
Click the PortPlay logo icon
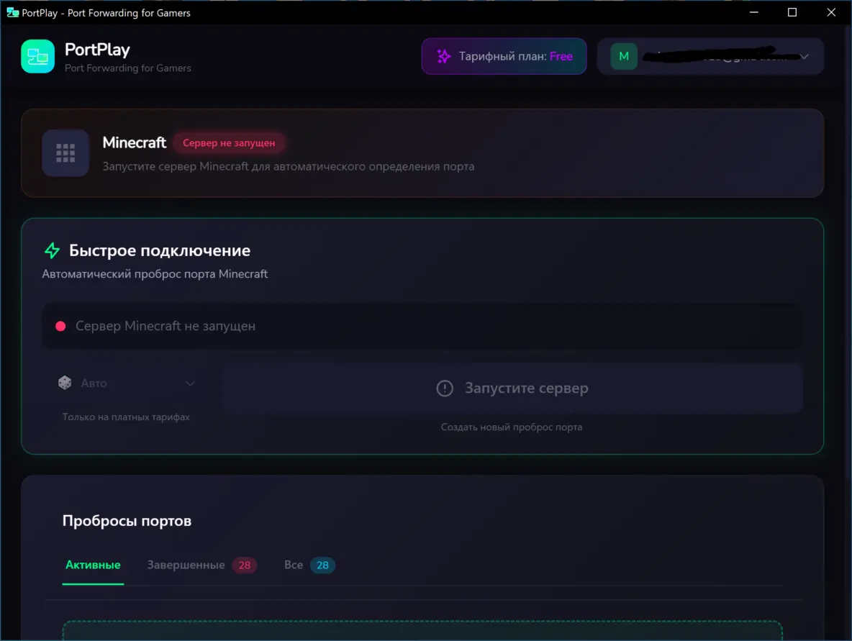[38, 57]
